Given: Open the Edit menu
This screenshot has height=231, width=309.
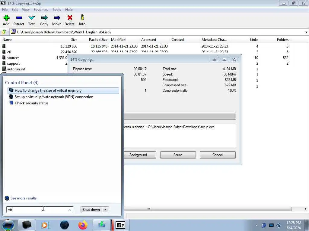Looking at the screenshot, I should [14, 9].
